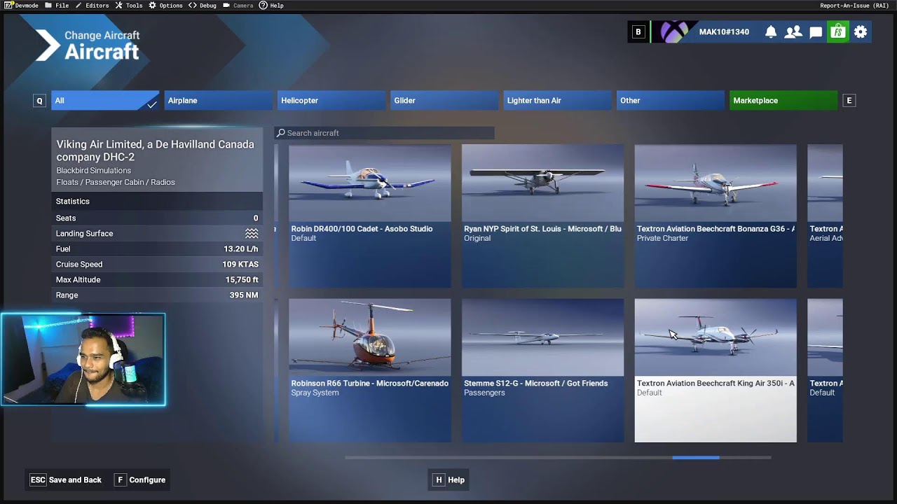This screenshot has height=504, width=897.
Task: Select the Beechcraft Bonanza G36 thumbnail
Action: (715, 183)
